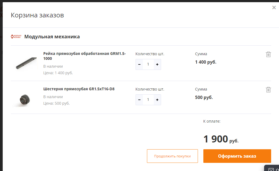Remove the GR1.5xT16-D8 gear from cart
This screenshot has height=171, width=279.
click(268, 89)
